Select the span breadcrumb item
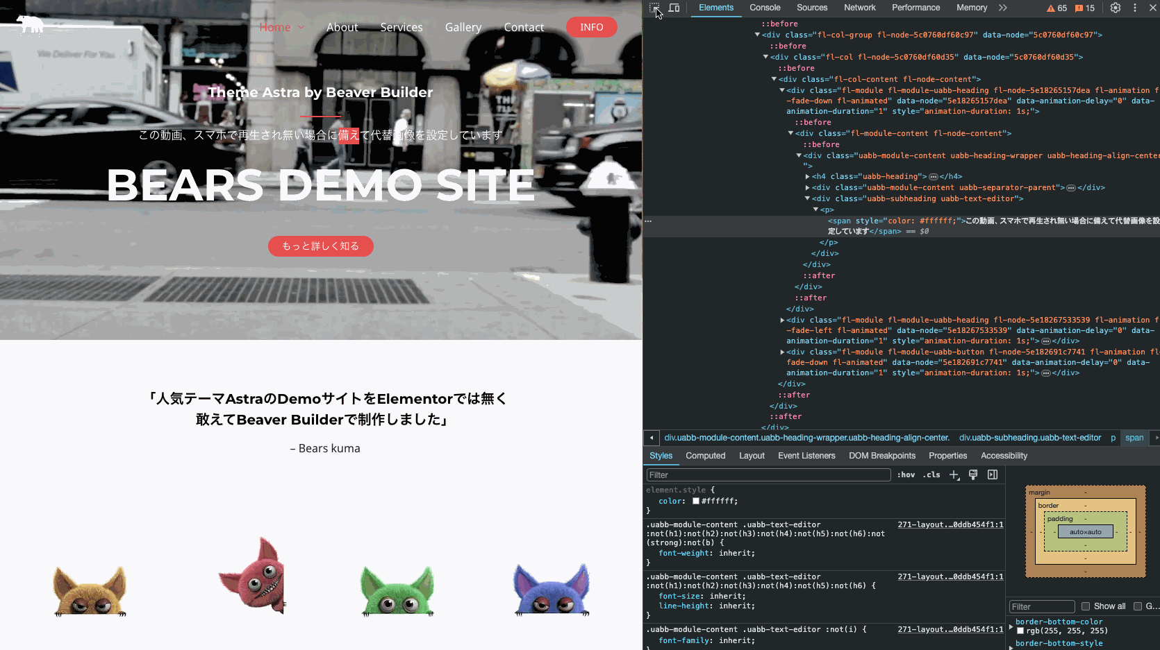The width and height of the screenshot is (1160, 650). (1134, 438)
